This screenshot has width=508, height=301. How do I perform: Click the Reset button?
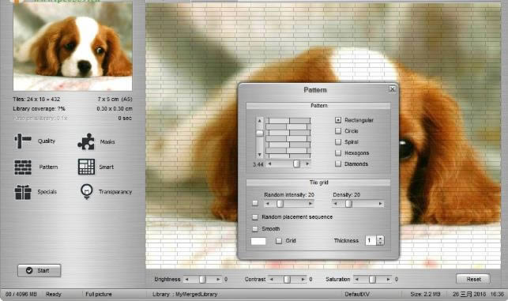[473, 279]
